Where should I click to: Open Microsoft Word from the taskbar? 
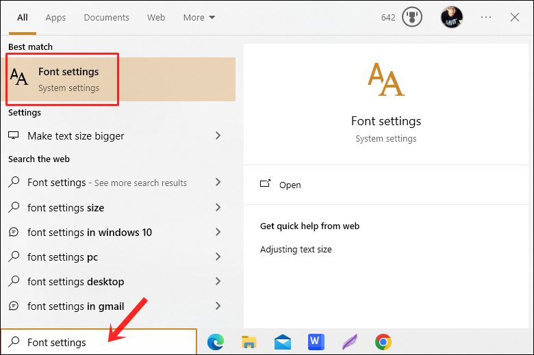(316, 342)
